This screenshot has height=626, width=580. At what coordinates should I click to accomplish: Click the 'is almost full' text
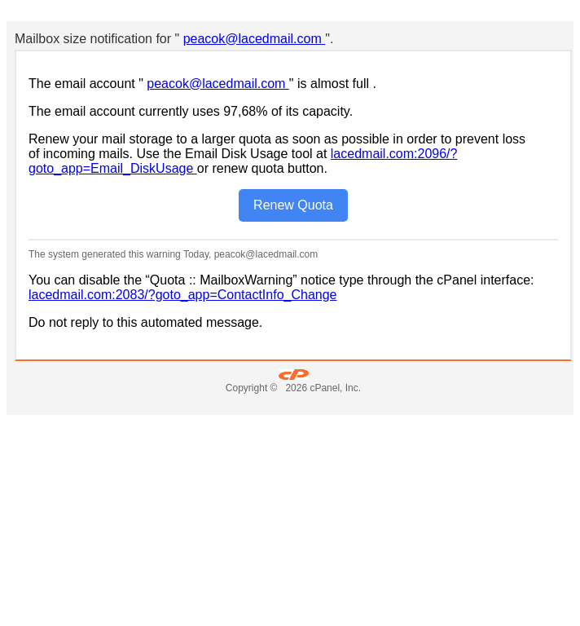pyautogui.click(x=333, y=83)
